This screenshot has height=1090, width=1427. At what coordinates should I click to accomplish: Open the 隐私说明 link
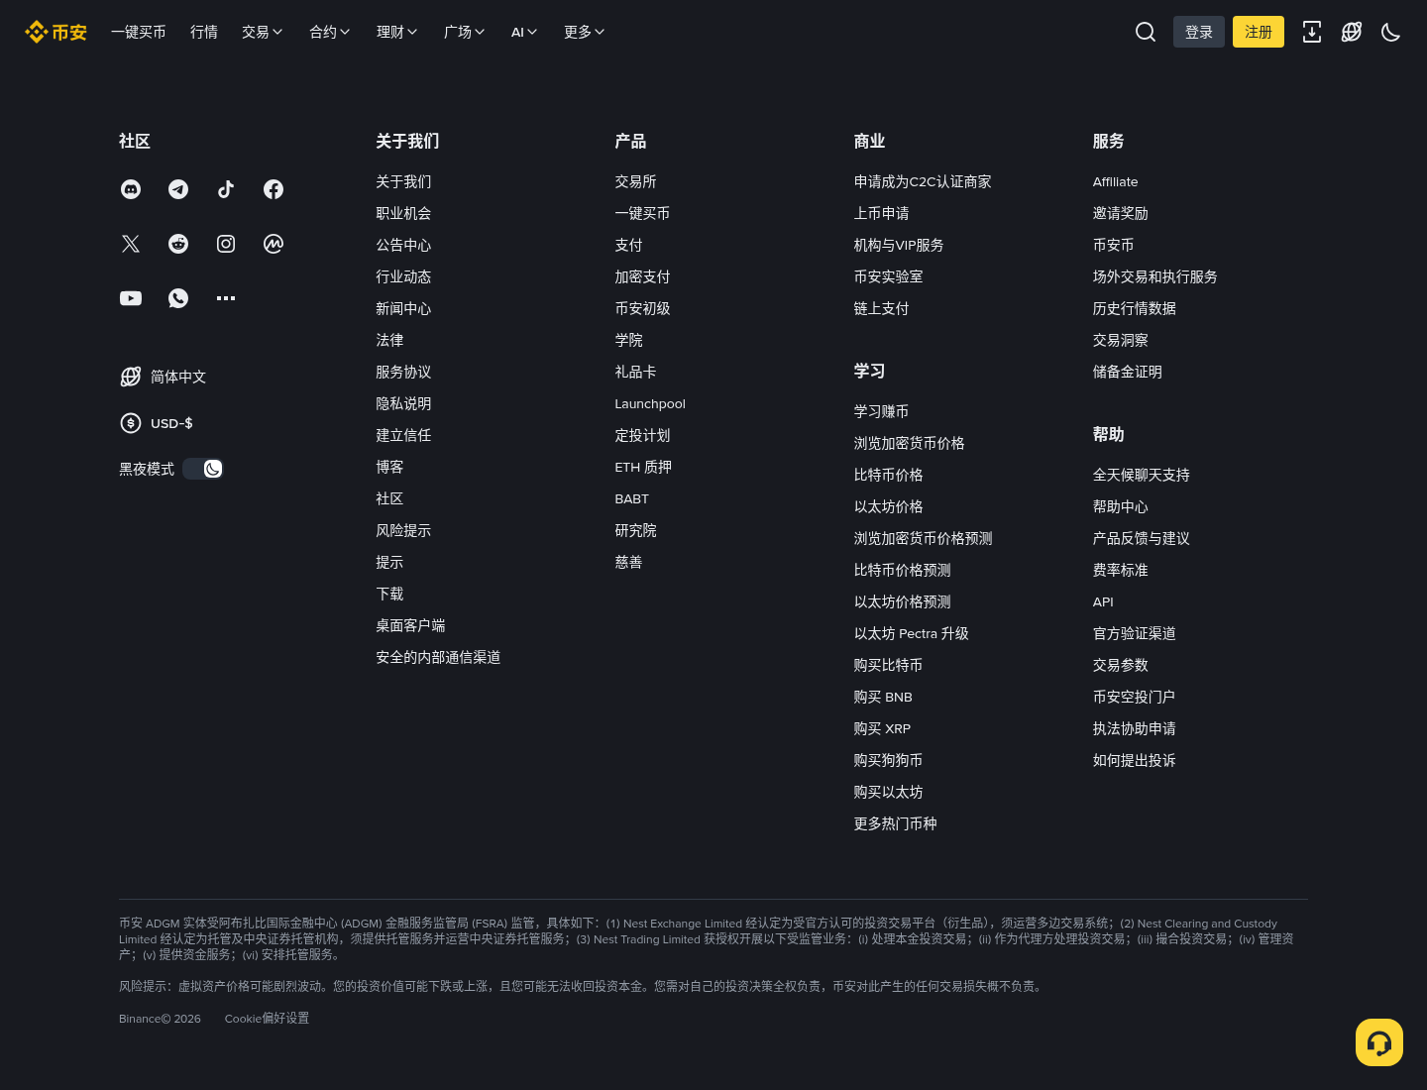[x=403, y=403]
